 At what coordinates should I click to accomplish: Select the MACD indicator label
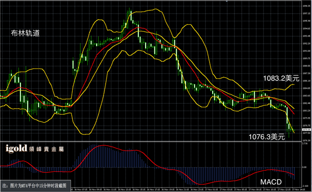coord(271,182)
